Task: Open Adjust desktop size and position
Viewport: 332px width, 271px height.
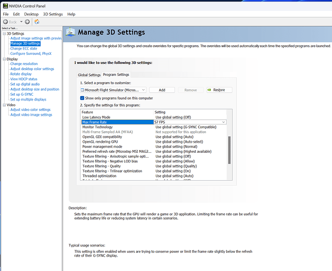Action: click(35, 89)
